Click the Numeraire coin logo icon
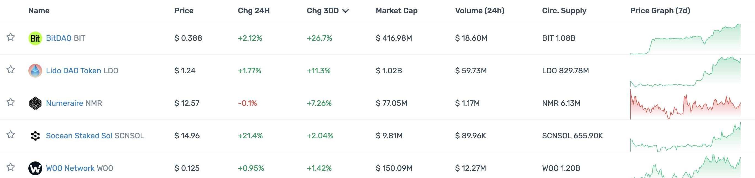Image resolution: width=755 pixels, height=178 pixels. point(35,103)
